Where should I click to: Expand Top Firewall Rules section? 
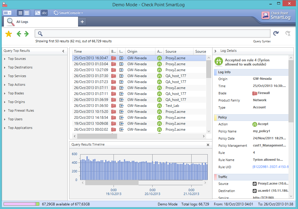click(x=21, y=111)
